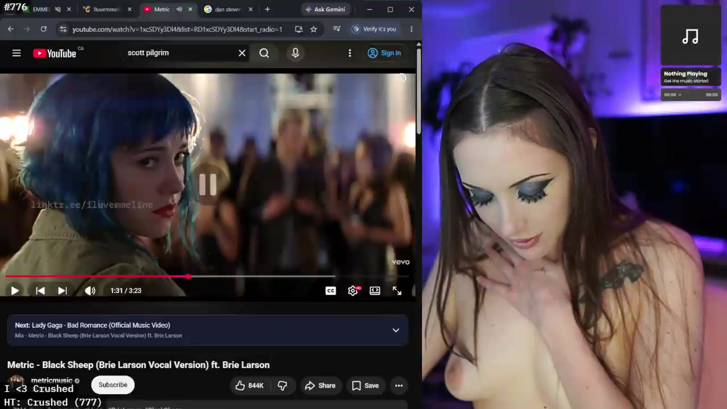Open metricmusic channel name link
The width and height of the screenshot is (727, 409).
[x=51, y=380]
